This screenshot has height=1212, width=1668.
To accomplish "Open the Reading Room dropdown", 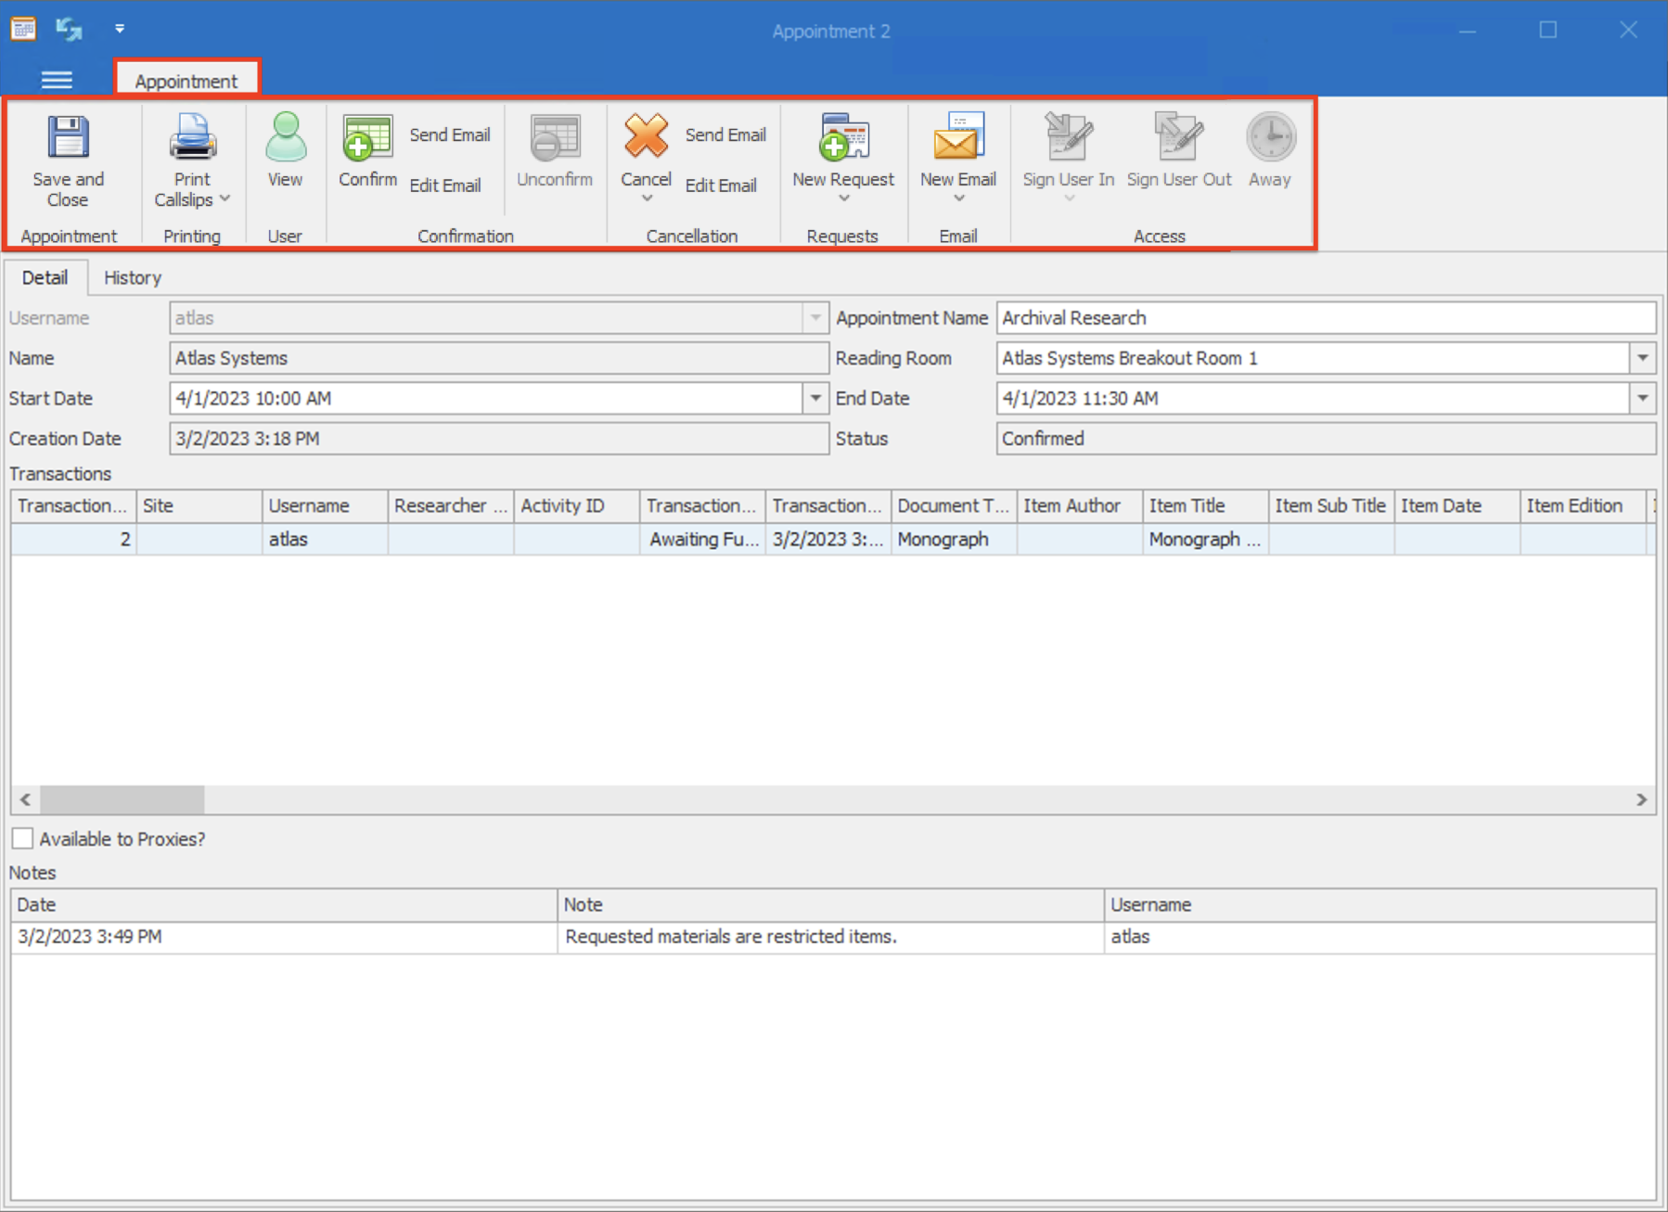I will tap(1643, 358).
